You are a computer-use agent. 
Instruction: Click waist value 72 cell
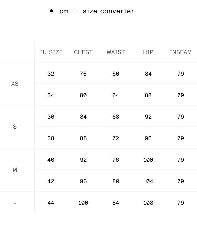(x=116, y=138)
